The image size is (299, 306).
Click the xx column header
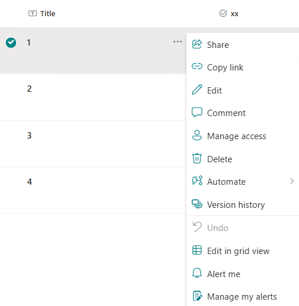point(234,14)
